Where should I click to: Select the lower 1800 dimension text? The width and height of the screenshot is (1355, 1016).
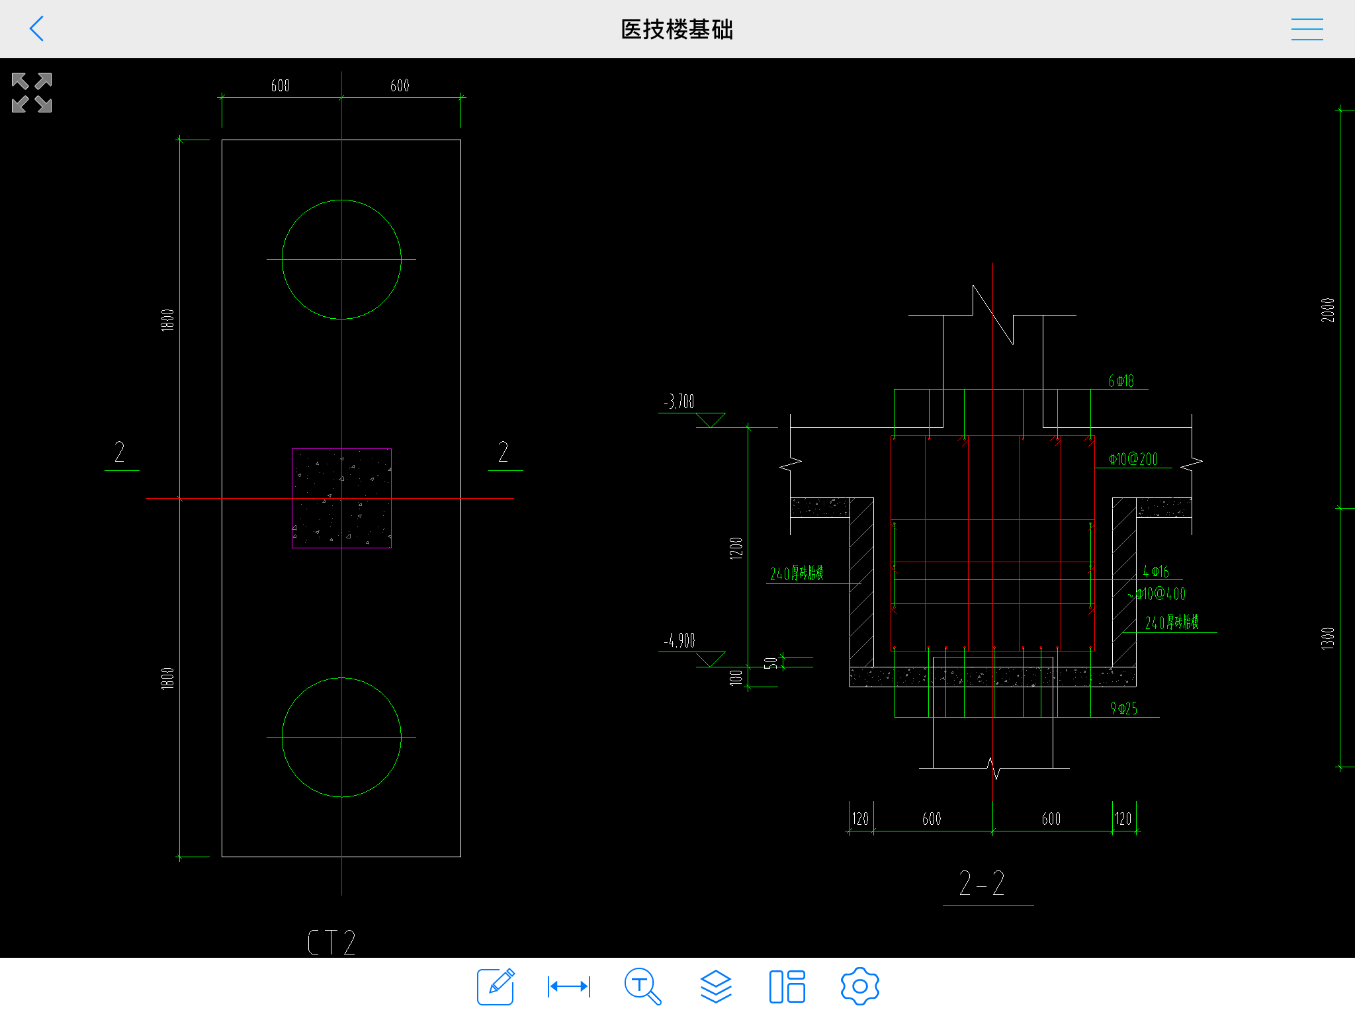167,678
